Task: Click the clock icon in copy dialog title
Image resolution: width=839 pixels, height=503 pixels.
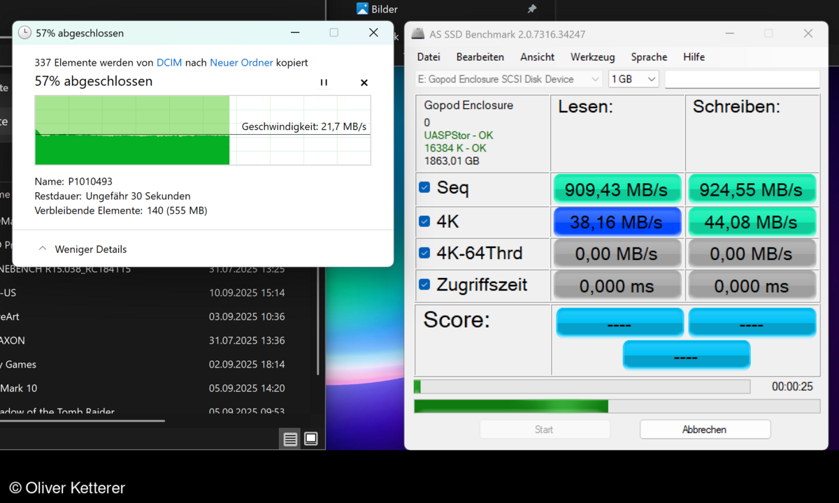Action: pyautogui.click(x=24, y=33)
